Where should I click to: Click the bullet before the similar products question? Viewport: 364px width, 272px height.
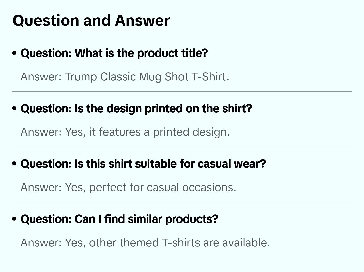[x=14, y=219]
